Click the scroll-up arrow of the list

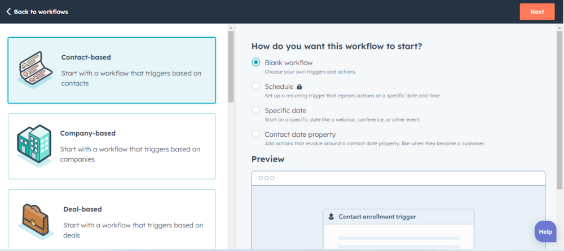(x=231, y=27)
